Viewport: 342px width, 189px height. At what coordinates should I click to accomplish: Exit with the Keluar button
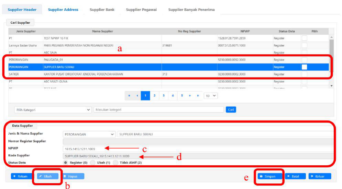click(x=320, y=176)
